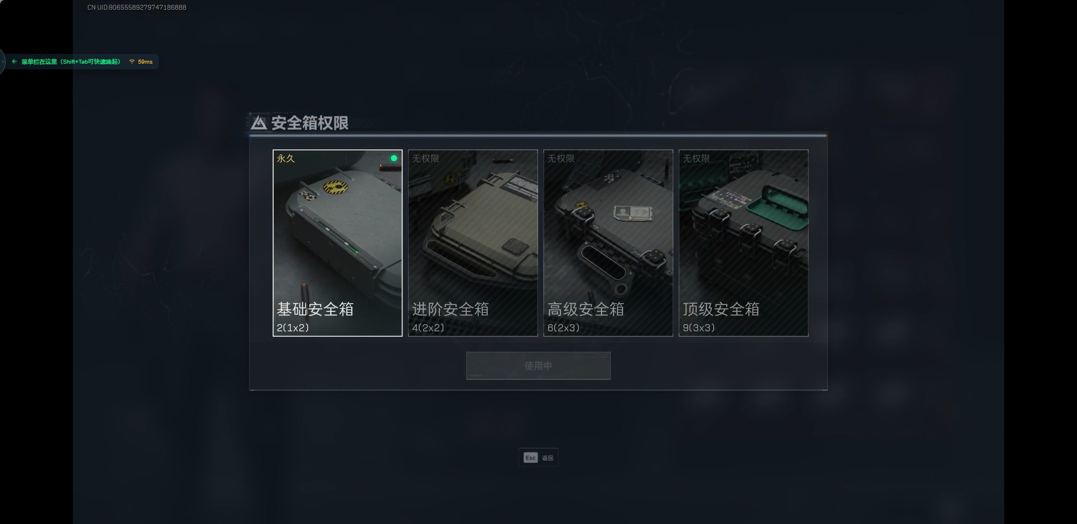Click the green left arrow in overlay bar
Image resolution: width=1077 pixels, height=524 pixels.
point(14,61)
